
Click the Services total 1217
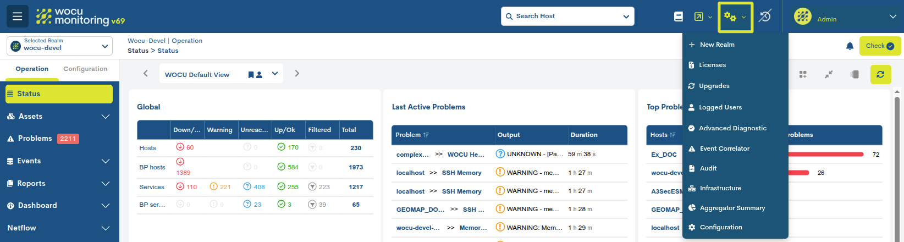tap(356, 187)
